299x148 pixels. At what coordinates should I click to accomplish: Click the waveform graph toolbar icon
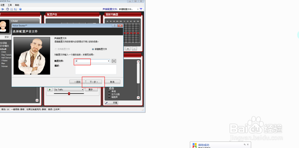(x=11, y=9)
